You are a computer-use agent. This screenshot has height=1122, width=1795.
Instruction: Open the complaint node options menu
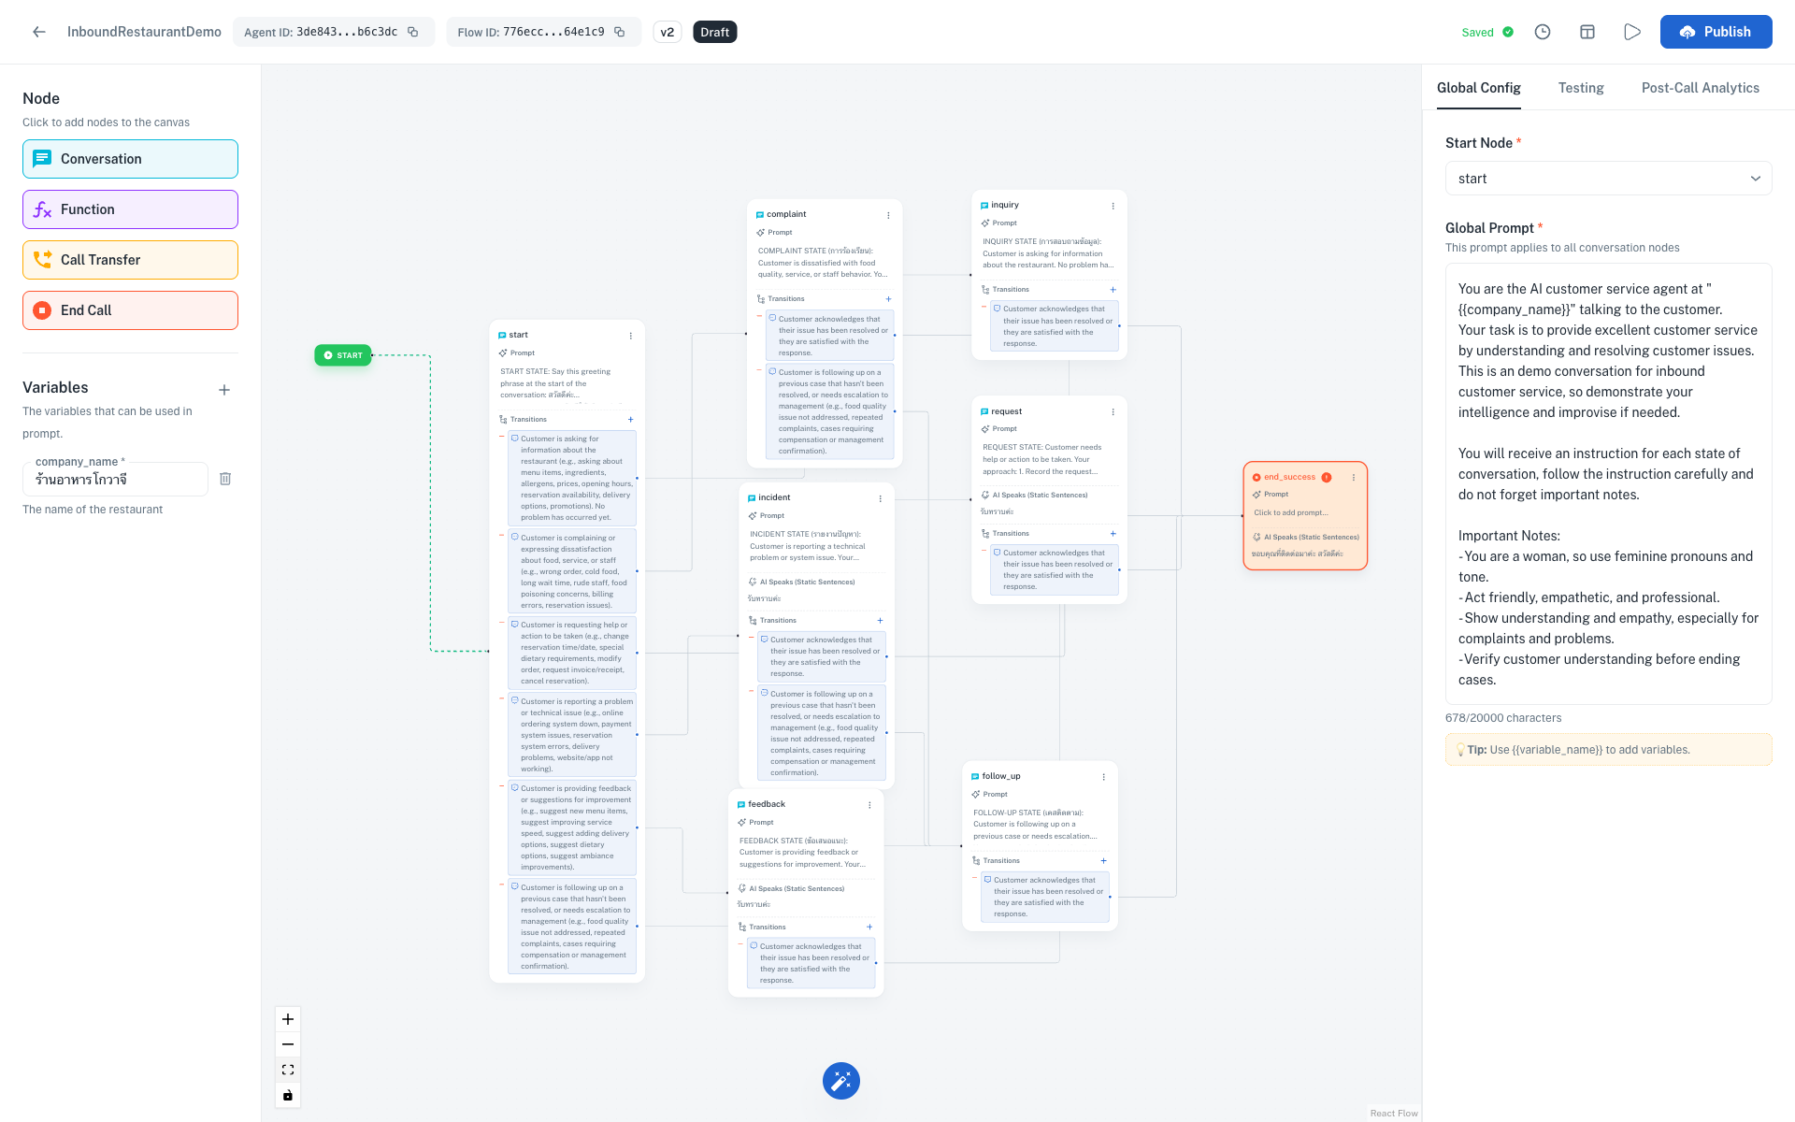click(x=888, y=215)
